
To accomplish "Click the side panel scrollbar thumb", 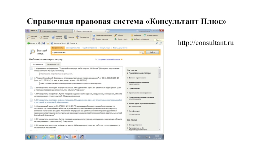I will 159,74.
